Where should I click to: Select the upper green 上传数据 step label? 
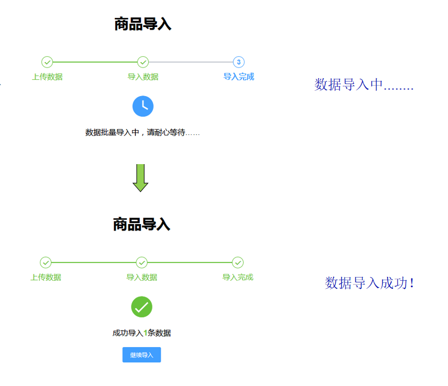point(47,77)
